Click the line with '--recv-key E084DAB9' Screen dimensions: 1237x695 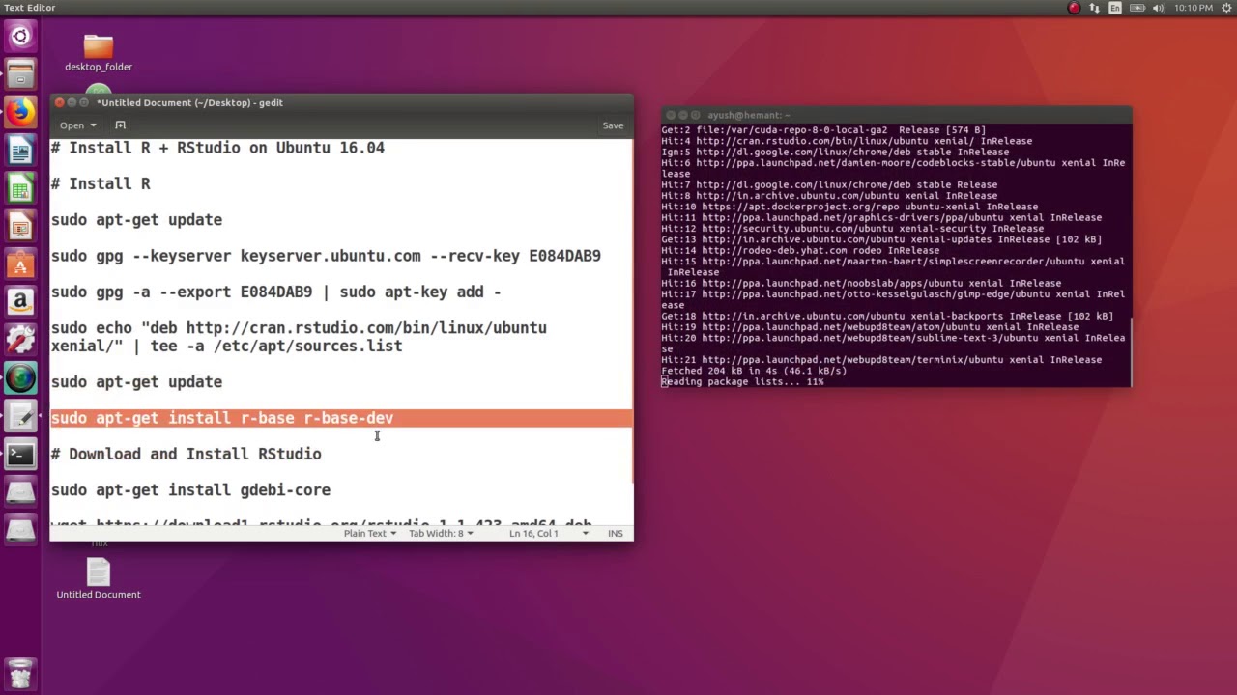(x=326, y=256)
